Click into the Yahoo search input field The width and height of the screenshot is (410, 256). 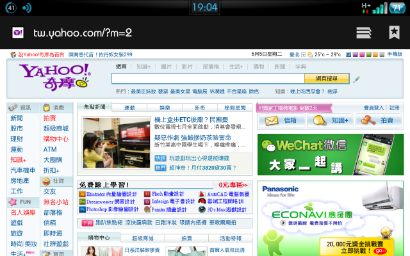click(208, 78)
